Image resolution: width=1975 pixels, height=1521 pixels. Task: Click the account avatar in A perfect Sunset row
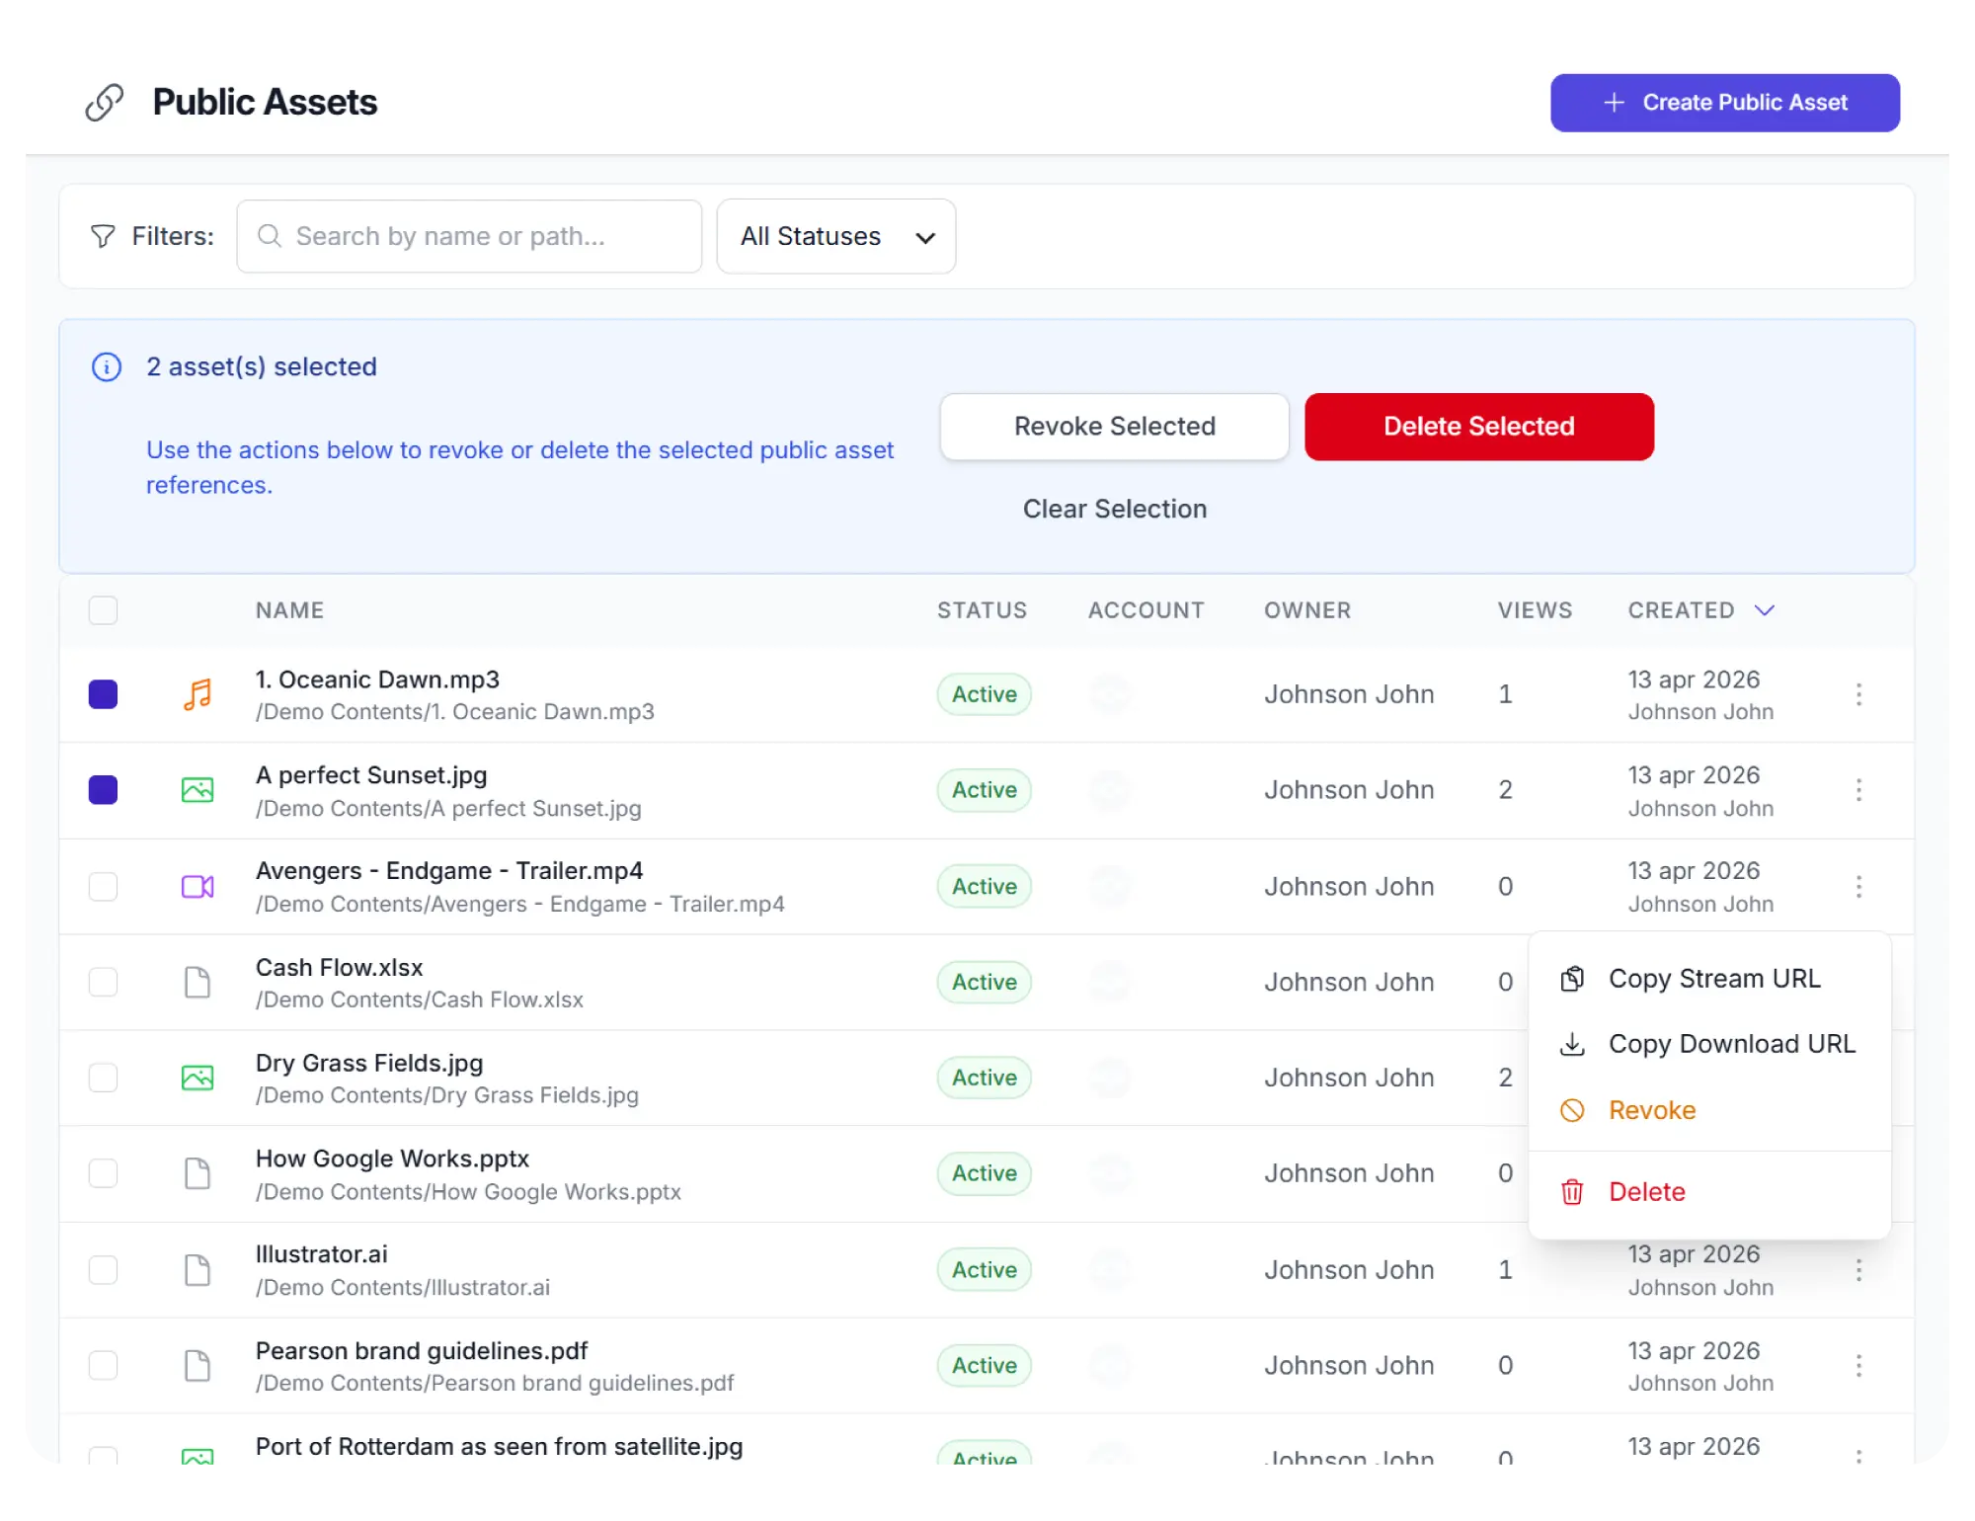tap(1111, 790)
